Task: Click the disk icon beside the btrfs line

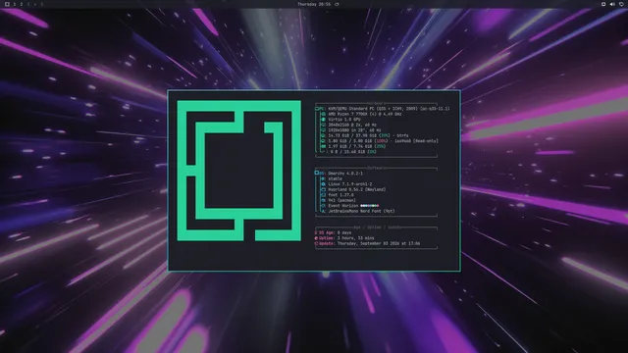Action: pos(323,135)
